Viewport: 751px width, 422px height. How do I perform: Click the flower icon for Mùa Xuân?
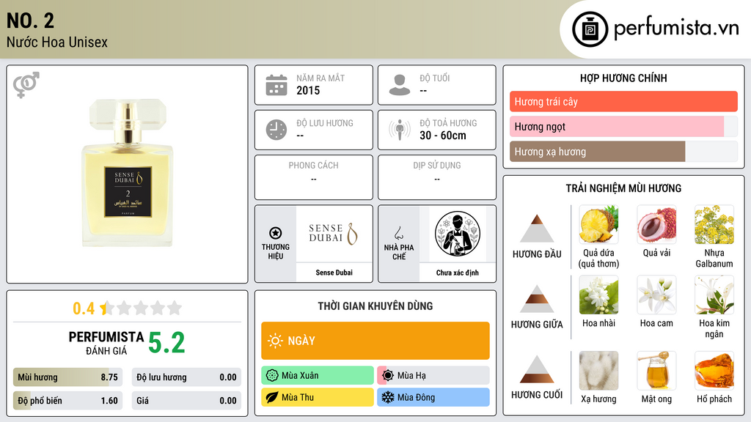[272, 376]
